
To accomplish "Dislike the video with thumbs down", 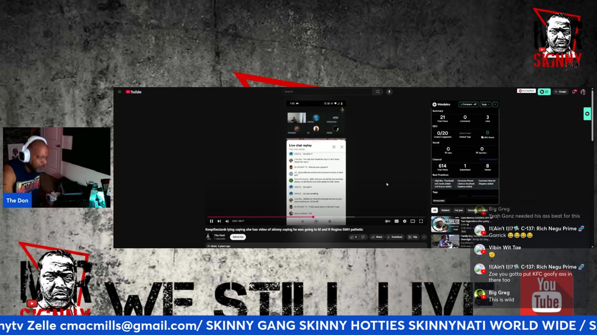I will 363,237.
